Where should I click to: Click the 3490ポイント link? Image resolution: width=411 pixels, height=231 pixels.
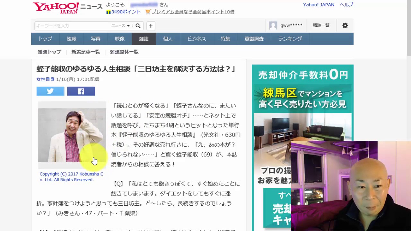pos(126,12)
